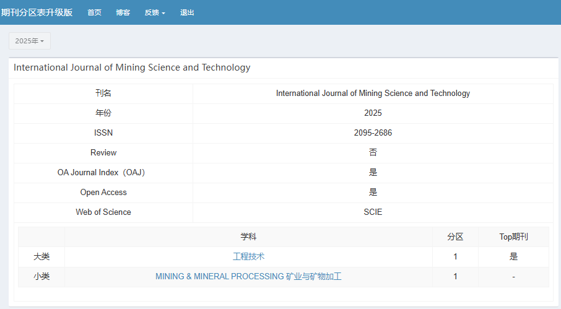Expand the 反馈 dropdown menu
This screenshot has width=561, height=309.
coord(155,12)
